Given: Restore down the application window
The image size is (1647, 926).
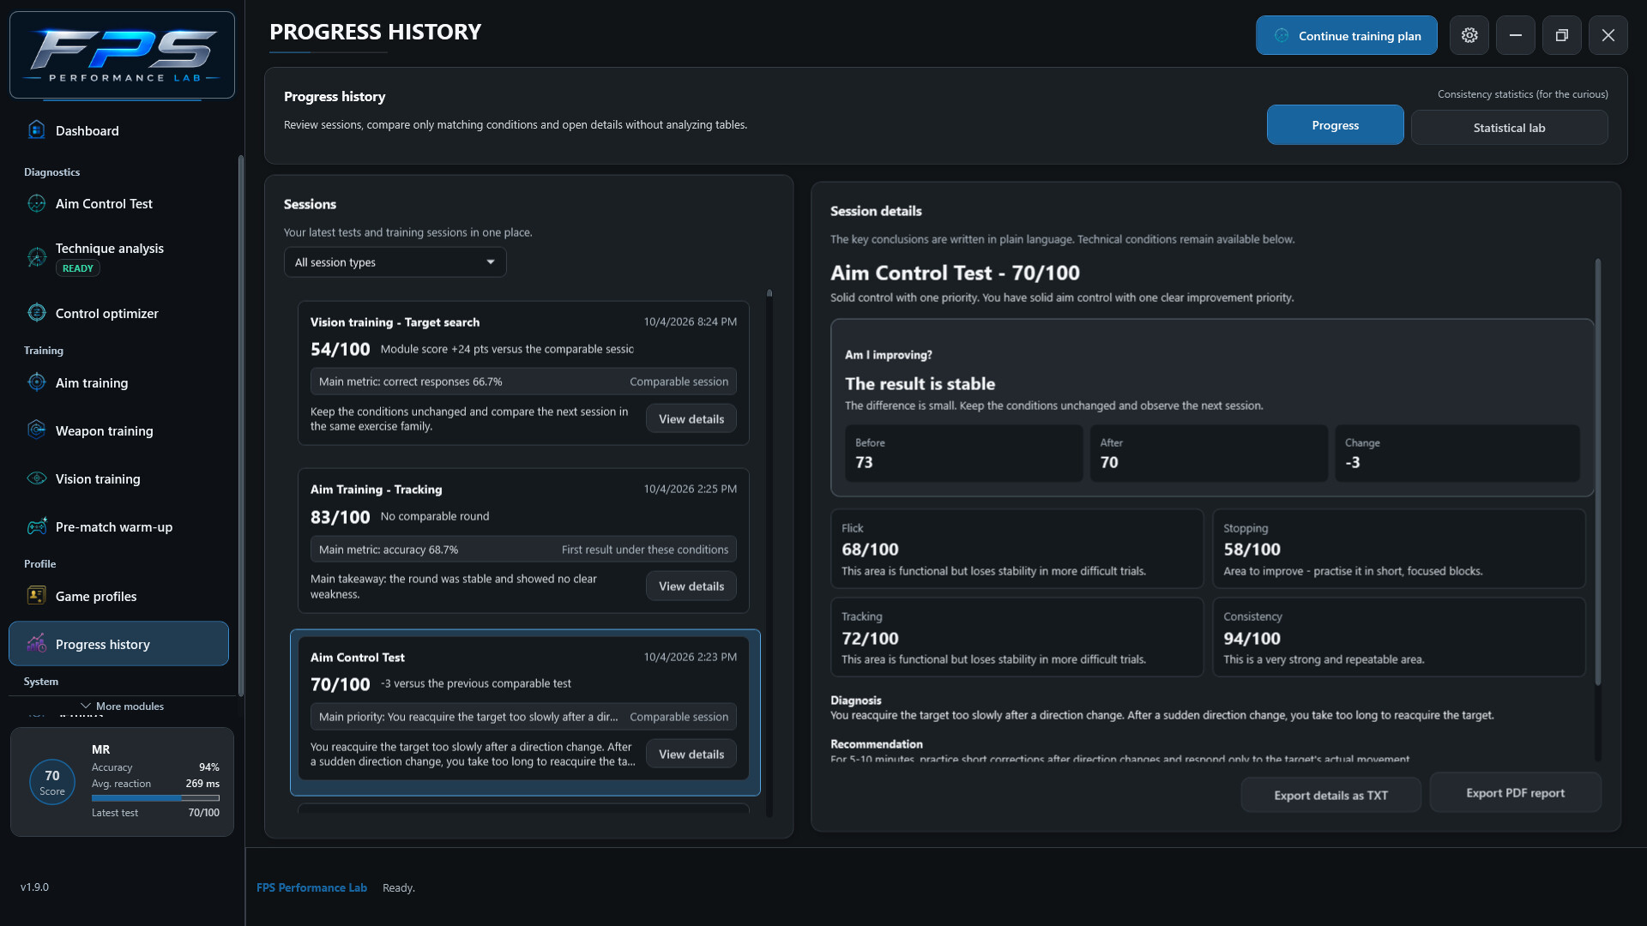Looking at the screenshot, I should coord(1562,35).
